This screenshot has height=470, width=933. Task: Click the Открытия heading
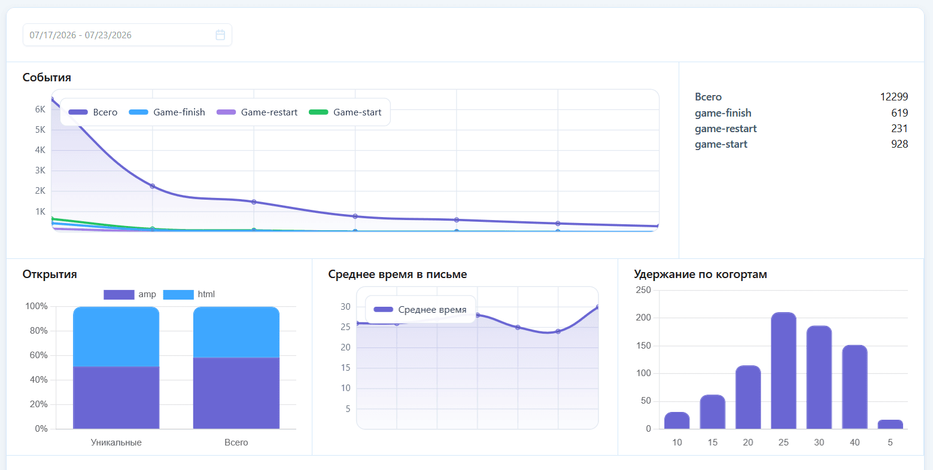pos(50,274)
